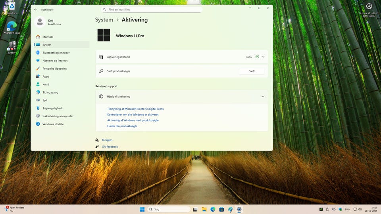This screenshot has width=381, height=214.
Task: Open Bluetooth og enheder settings
Action: point(56,53)
